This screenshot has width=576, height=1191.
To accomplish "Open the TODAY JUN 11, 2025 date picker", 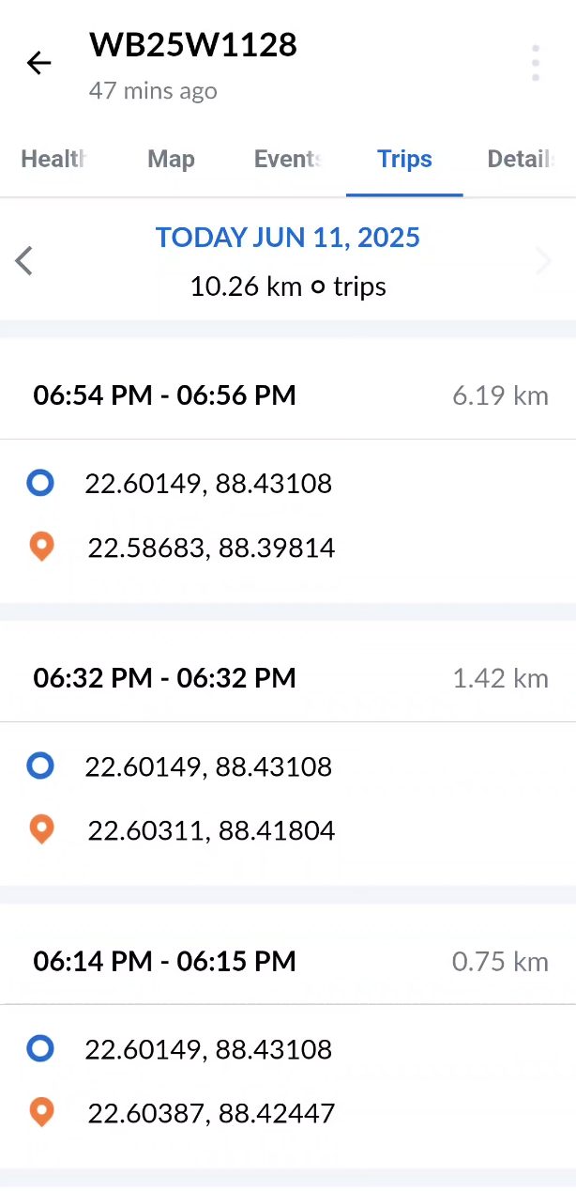I will (x=287, y=237).
